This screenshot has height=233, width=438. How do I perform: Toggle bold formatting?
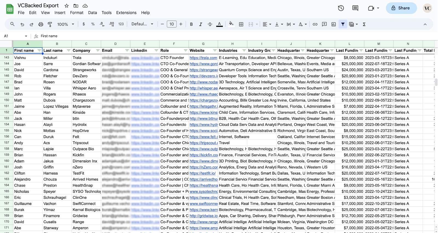coord(191,24)
